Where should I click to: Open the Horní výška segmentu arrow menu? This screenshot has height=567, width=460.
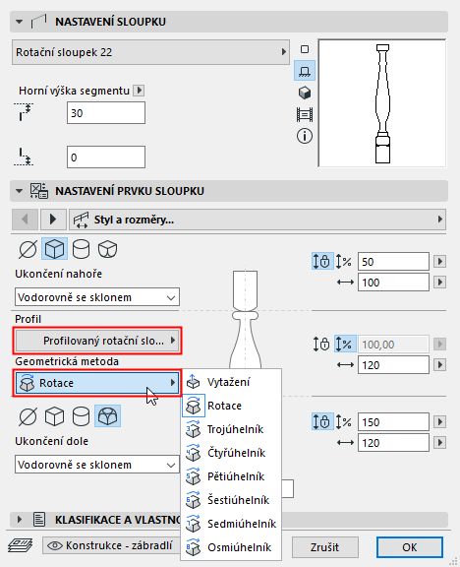139,91
